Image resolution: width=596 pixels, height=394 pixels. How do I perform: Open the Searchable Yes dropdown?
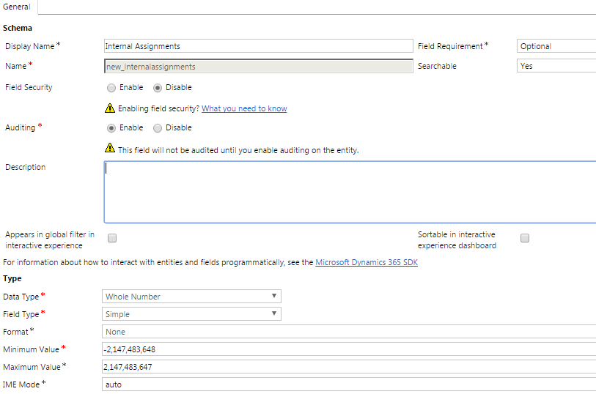pos(556,66)
